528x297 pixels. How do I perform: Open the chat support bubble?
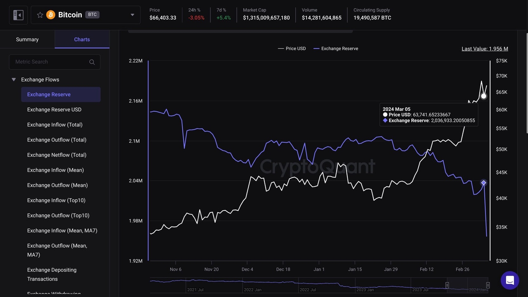[x=510, y=280]
